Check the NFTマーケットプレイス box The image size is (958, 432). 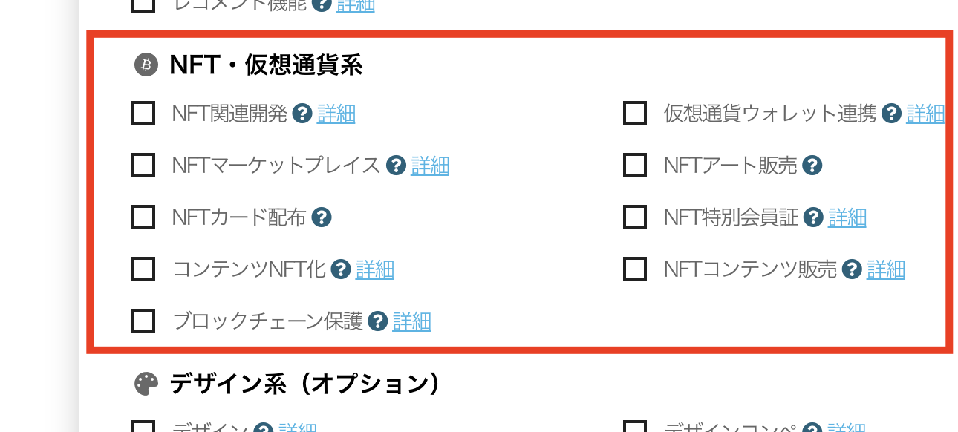[x=143, y=166]
